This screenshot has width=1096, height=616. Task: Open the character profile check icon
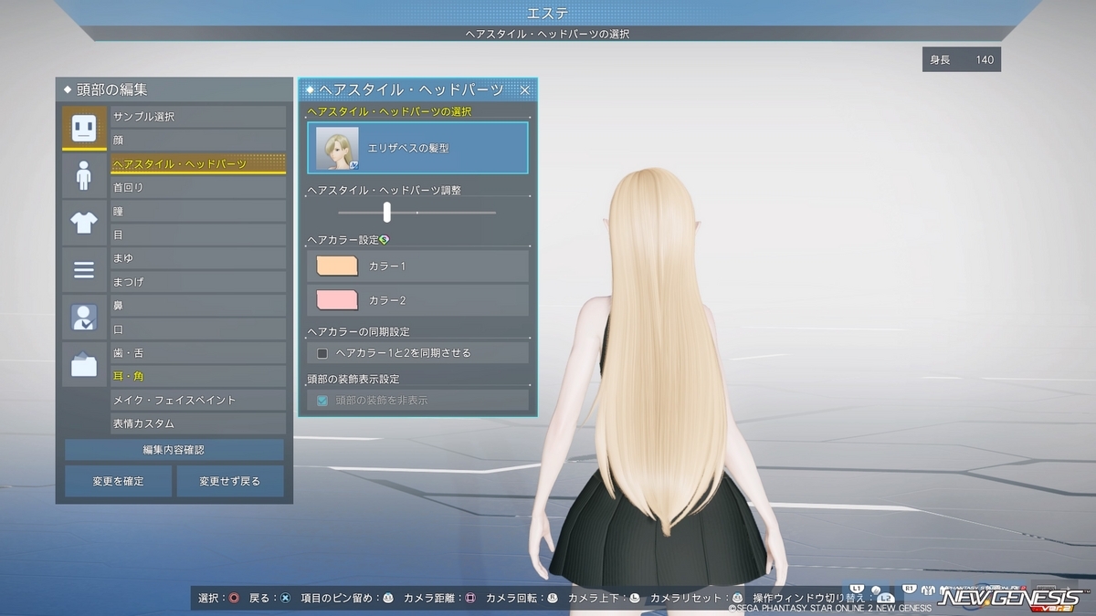point(84,318)
